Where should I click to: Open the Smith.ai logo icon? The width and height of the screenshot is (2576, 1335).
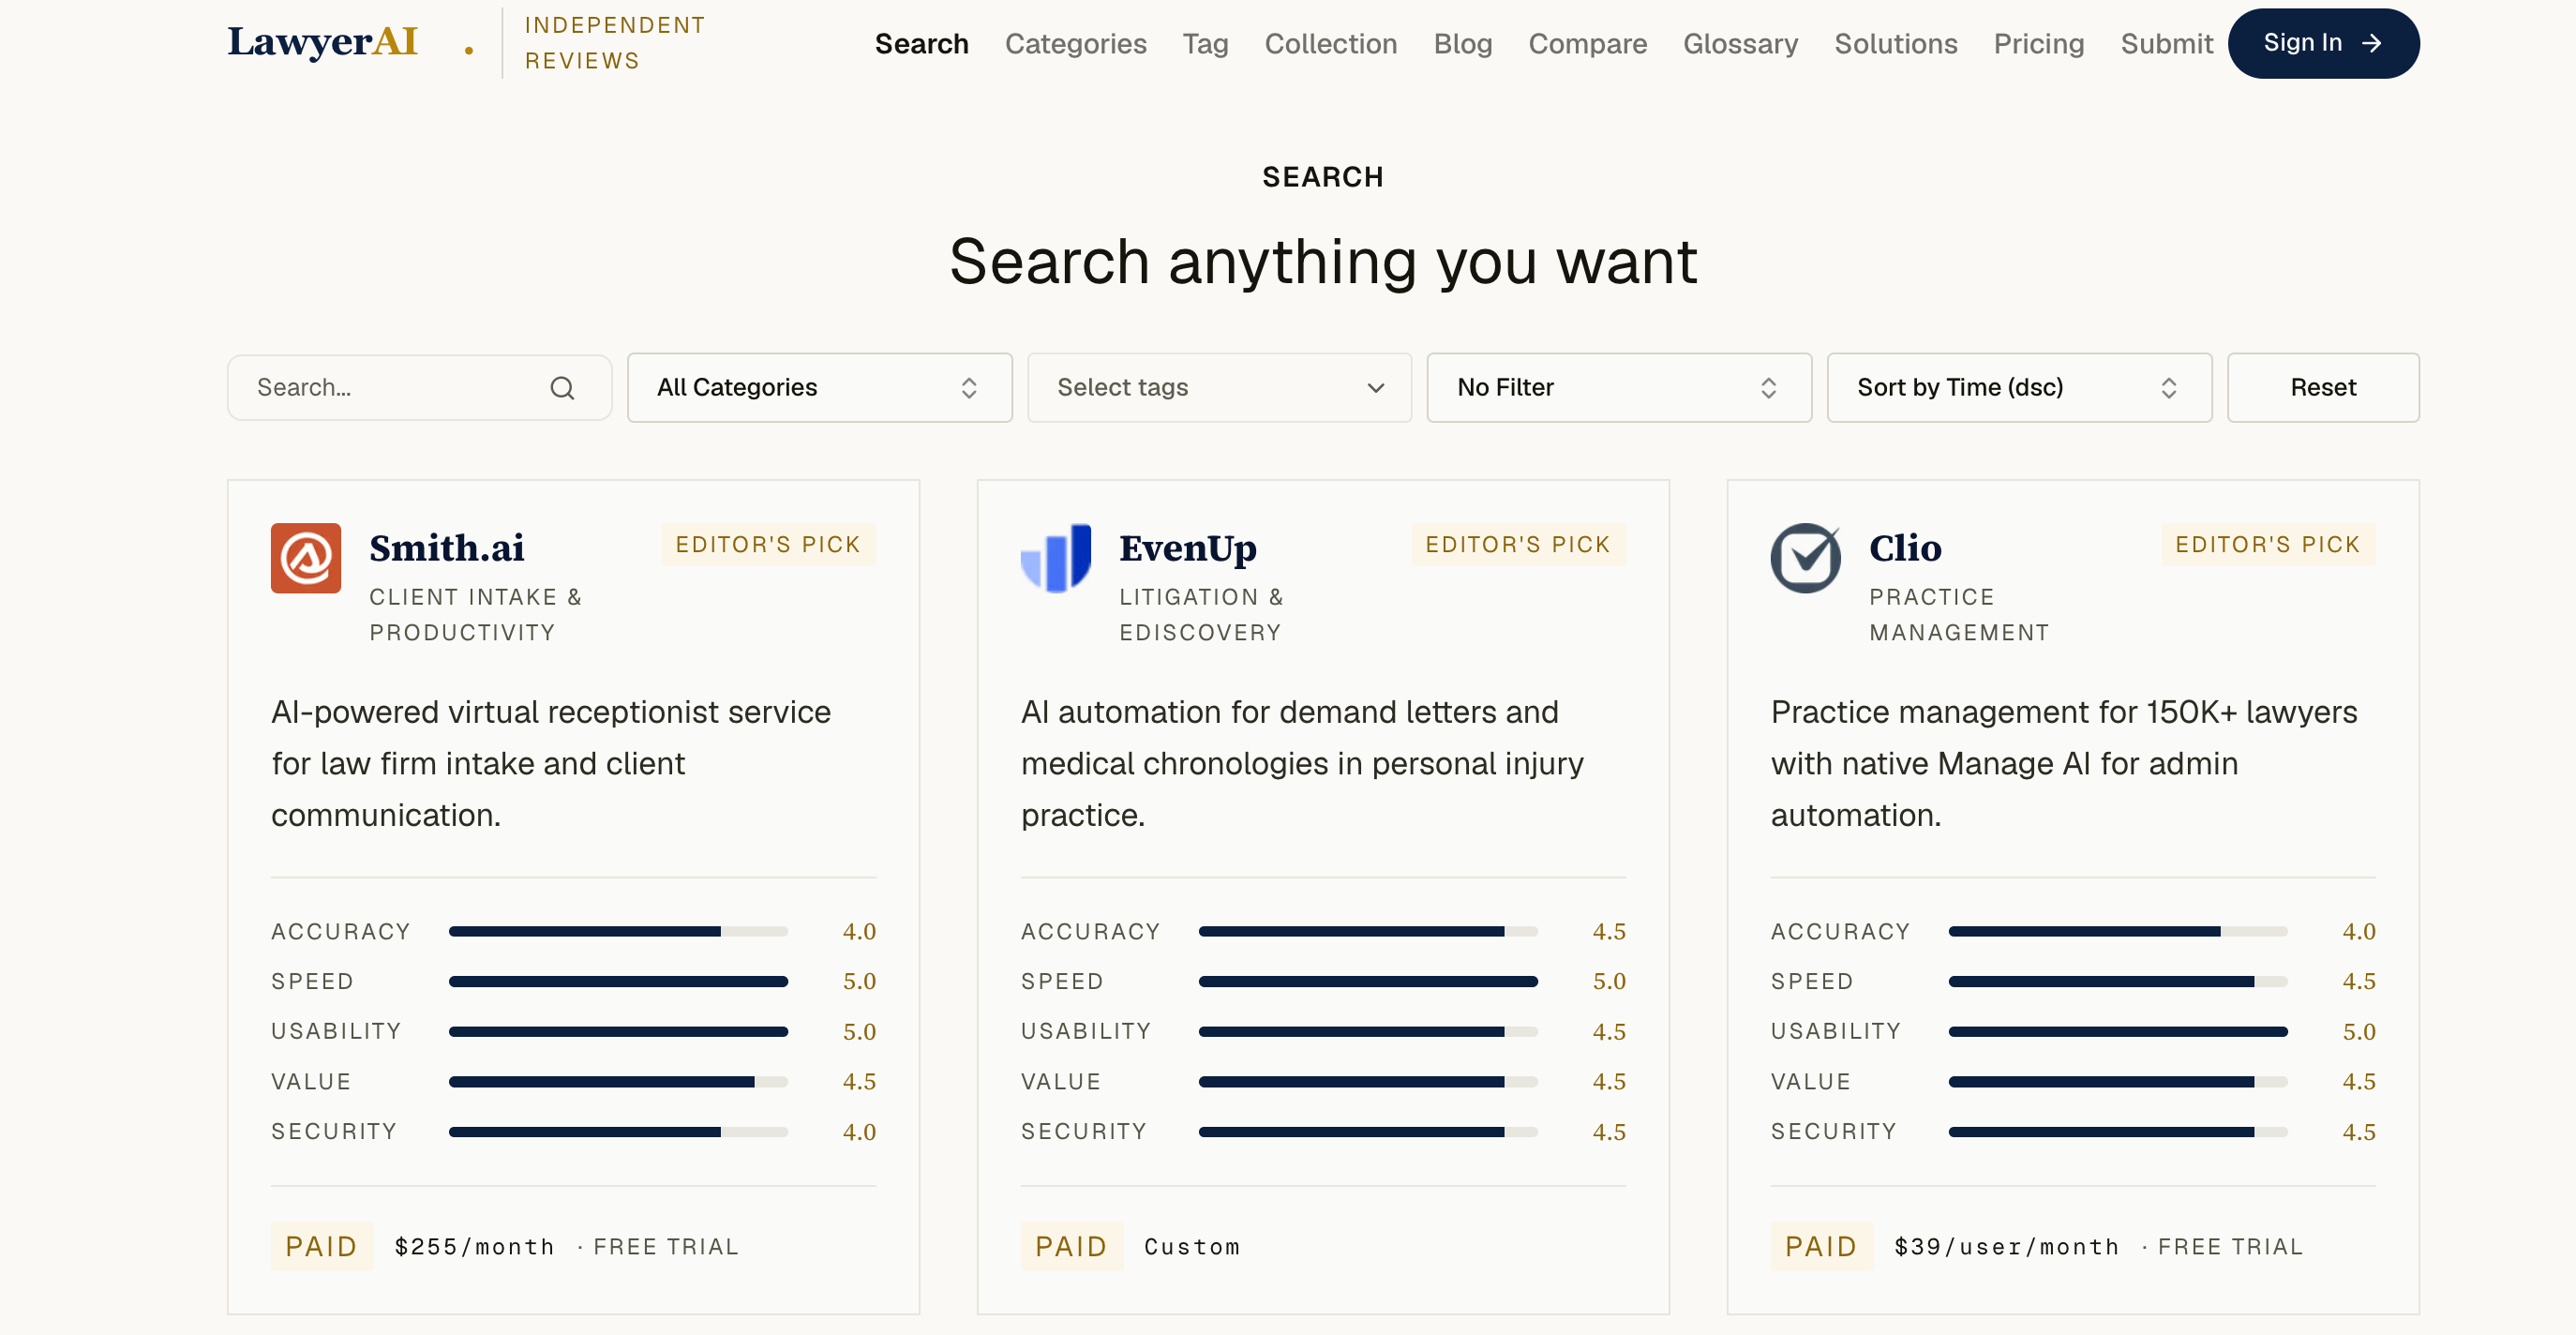tap(306, 558)
